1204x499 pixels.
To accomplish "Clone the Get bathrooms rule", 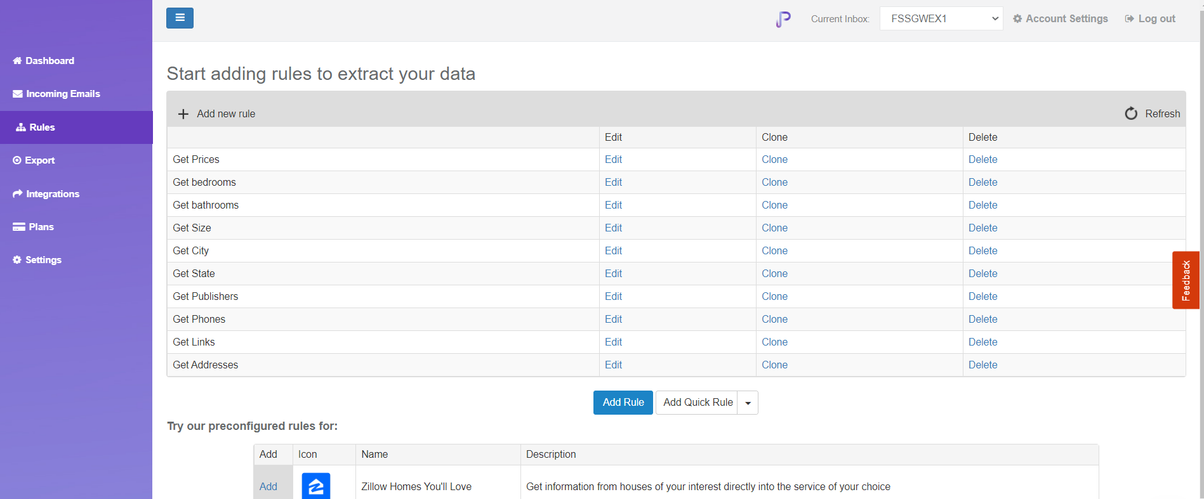I will [774, 205].
